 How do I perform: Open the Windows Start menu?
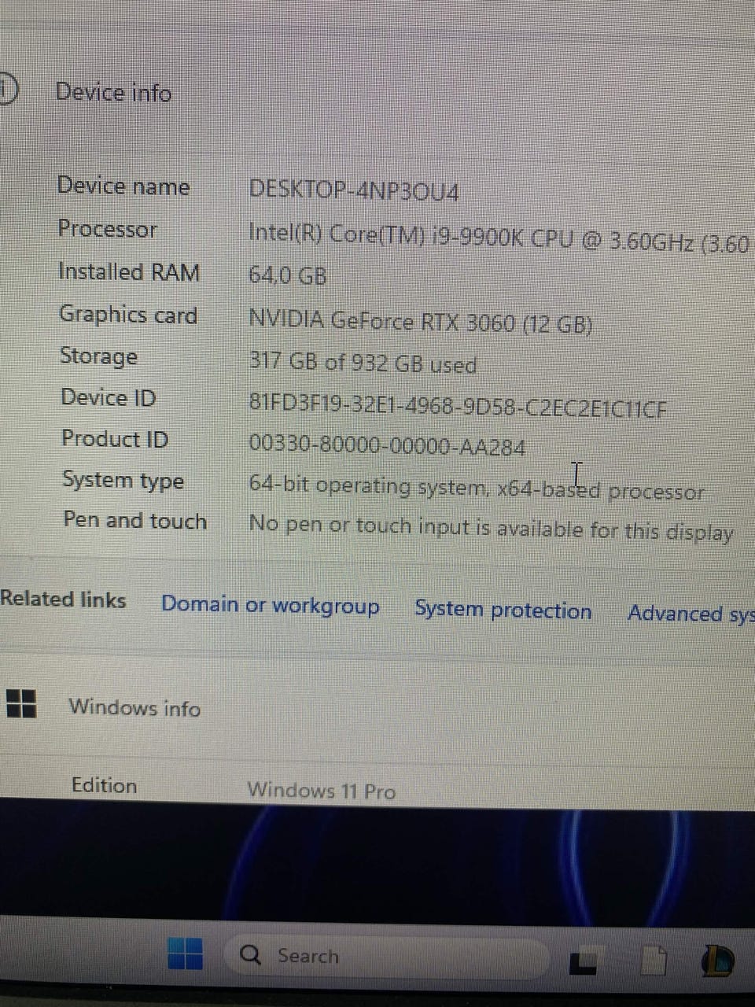(186, 954)
